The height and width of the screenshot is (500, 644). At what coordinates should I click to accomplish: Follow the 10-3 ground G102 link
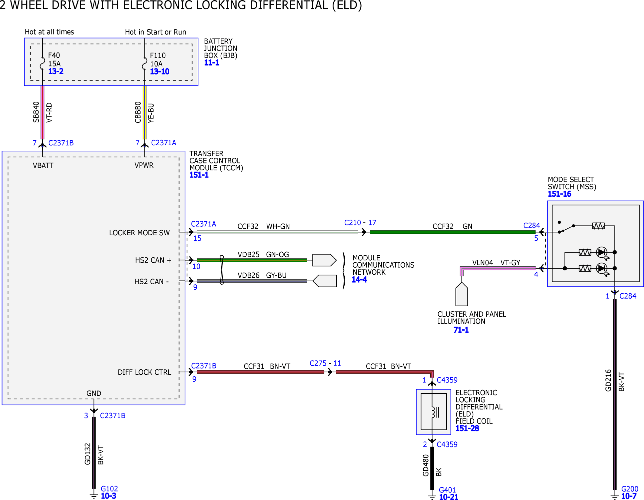click(x=108, y=496)
